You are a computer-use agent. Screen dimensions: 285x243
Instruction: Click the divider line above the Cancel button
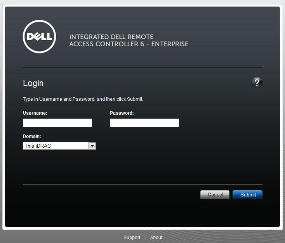point(142,184)
